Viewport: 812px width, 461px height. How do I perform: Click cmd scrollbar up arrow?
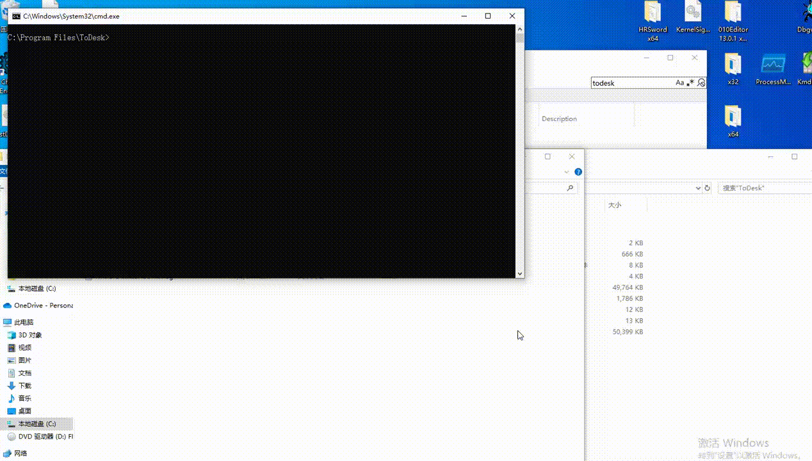[x=519, y=29]
